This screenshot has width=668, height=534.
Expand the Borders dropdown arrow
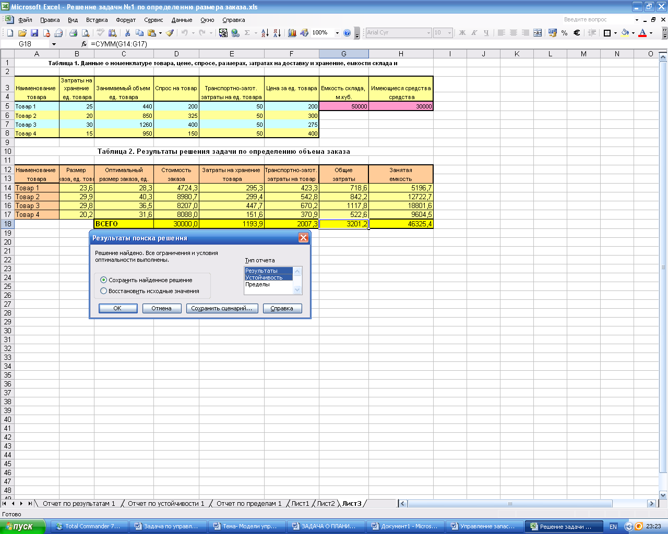(x=615, y=33)
